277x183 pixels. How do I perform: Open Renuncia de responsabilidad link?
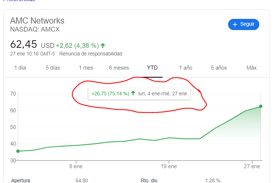91,54
